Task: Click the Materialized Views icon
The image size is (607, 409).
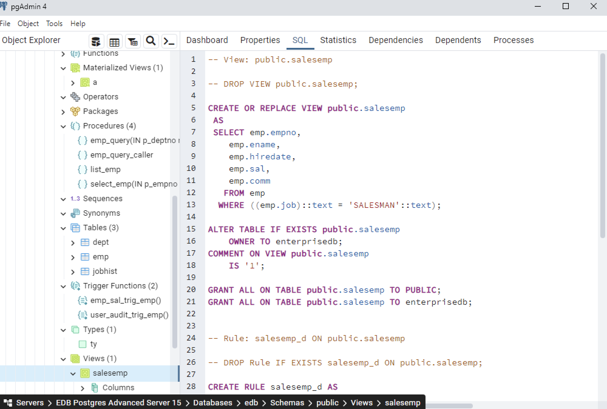Action: point(75,68)
